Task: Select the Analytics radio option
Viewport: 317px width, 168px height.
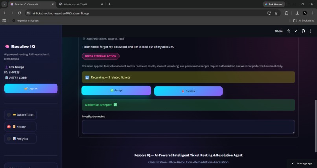Action: [x=20, y=139]
